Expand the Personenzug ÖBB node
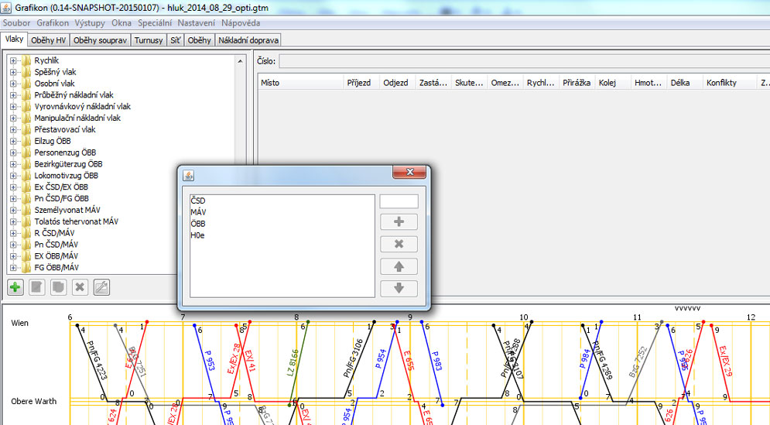The image size is (770, 425). [x=13, y=153]
